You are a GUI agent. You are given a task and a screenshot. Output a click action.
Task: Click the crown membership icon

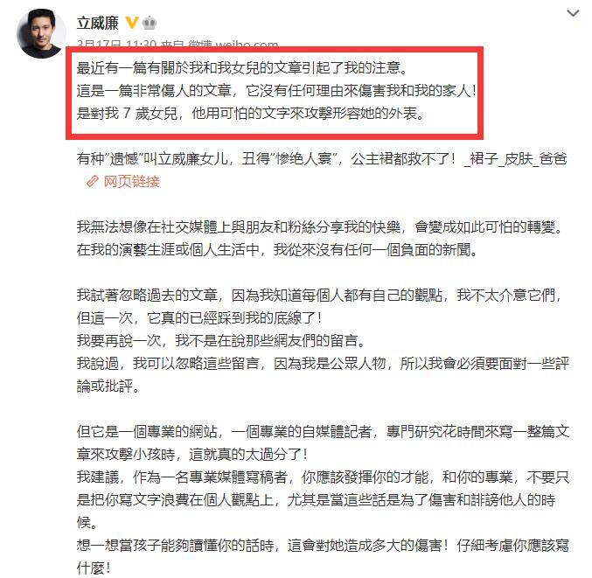150,23
